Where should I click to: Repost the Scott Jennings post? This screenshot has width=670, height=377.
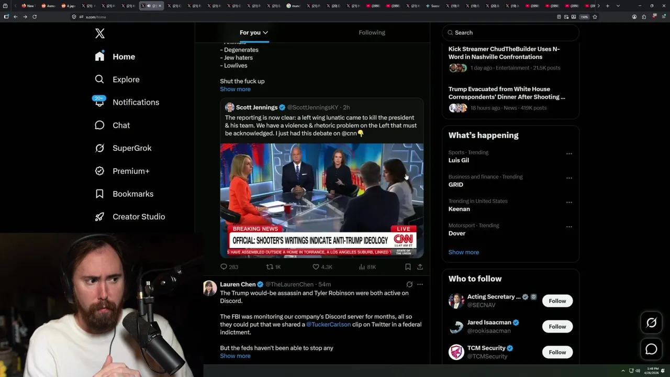coord(274,267)
